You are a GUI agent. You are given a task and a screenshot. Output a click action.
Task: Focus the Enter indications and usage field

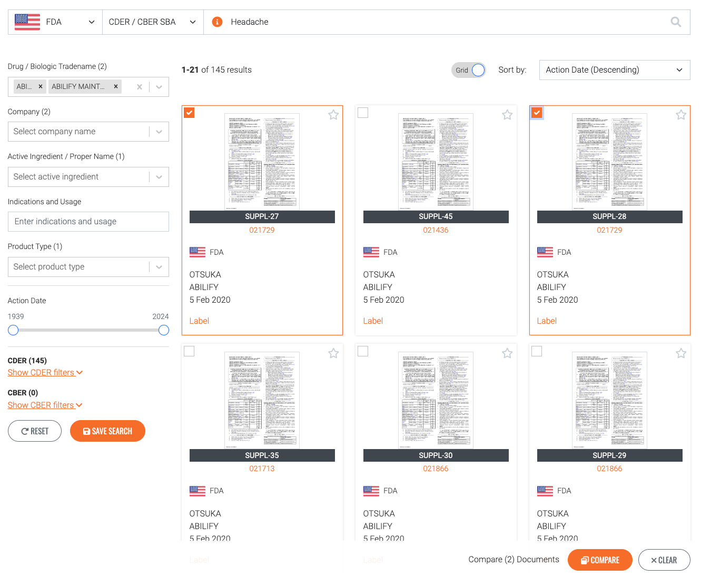point(88,222)
